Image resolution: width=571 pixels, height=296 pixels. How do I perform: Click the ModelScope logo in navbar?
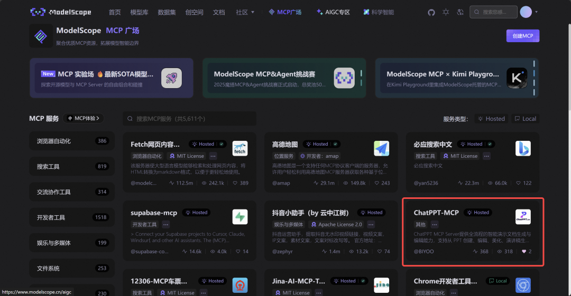61,12
